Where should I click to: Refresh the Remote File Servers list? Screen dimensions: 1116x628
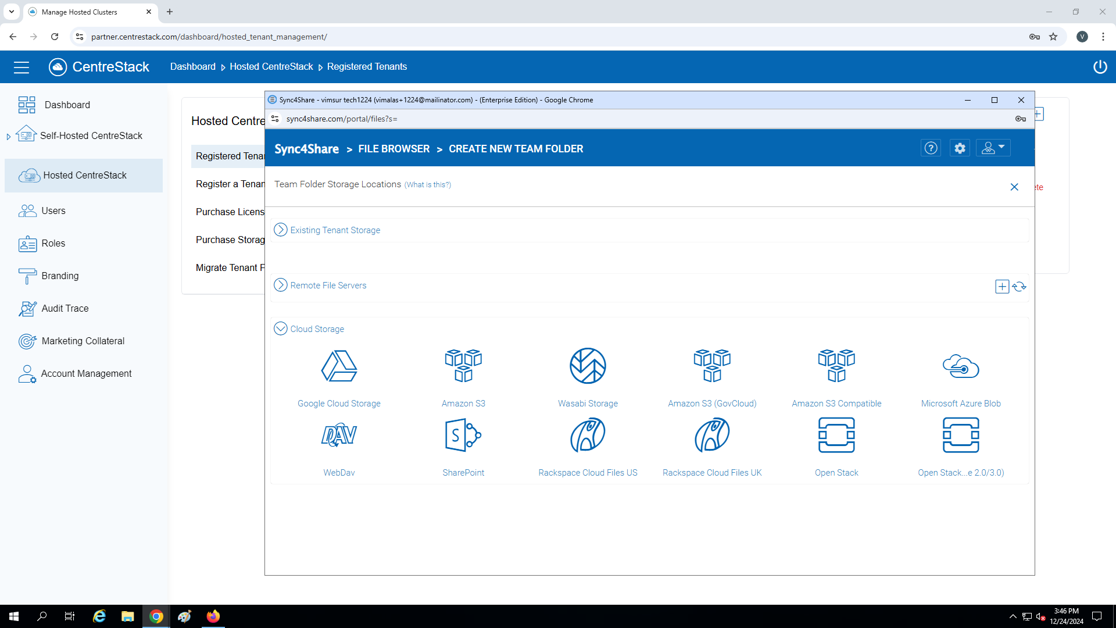tap(1019, 287)
